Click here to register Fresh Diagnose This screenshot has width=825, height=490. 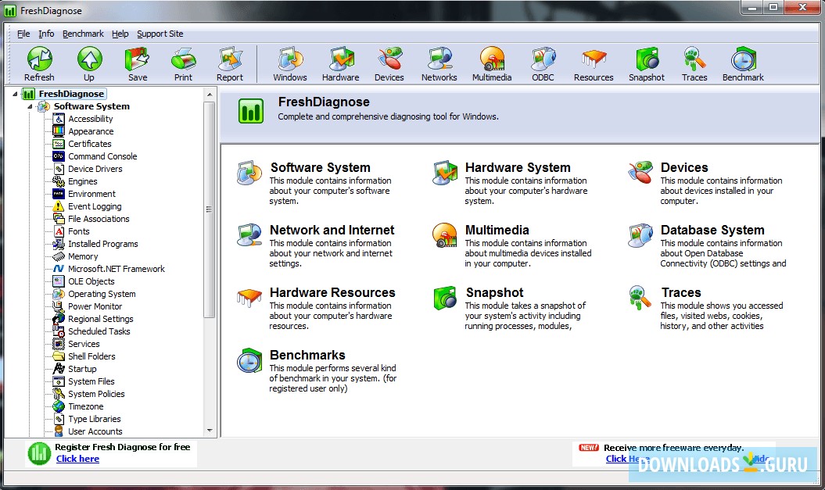point(77,458)
